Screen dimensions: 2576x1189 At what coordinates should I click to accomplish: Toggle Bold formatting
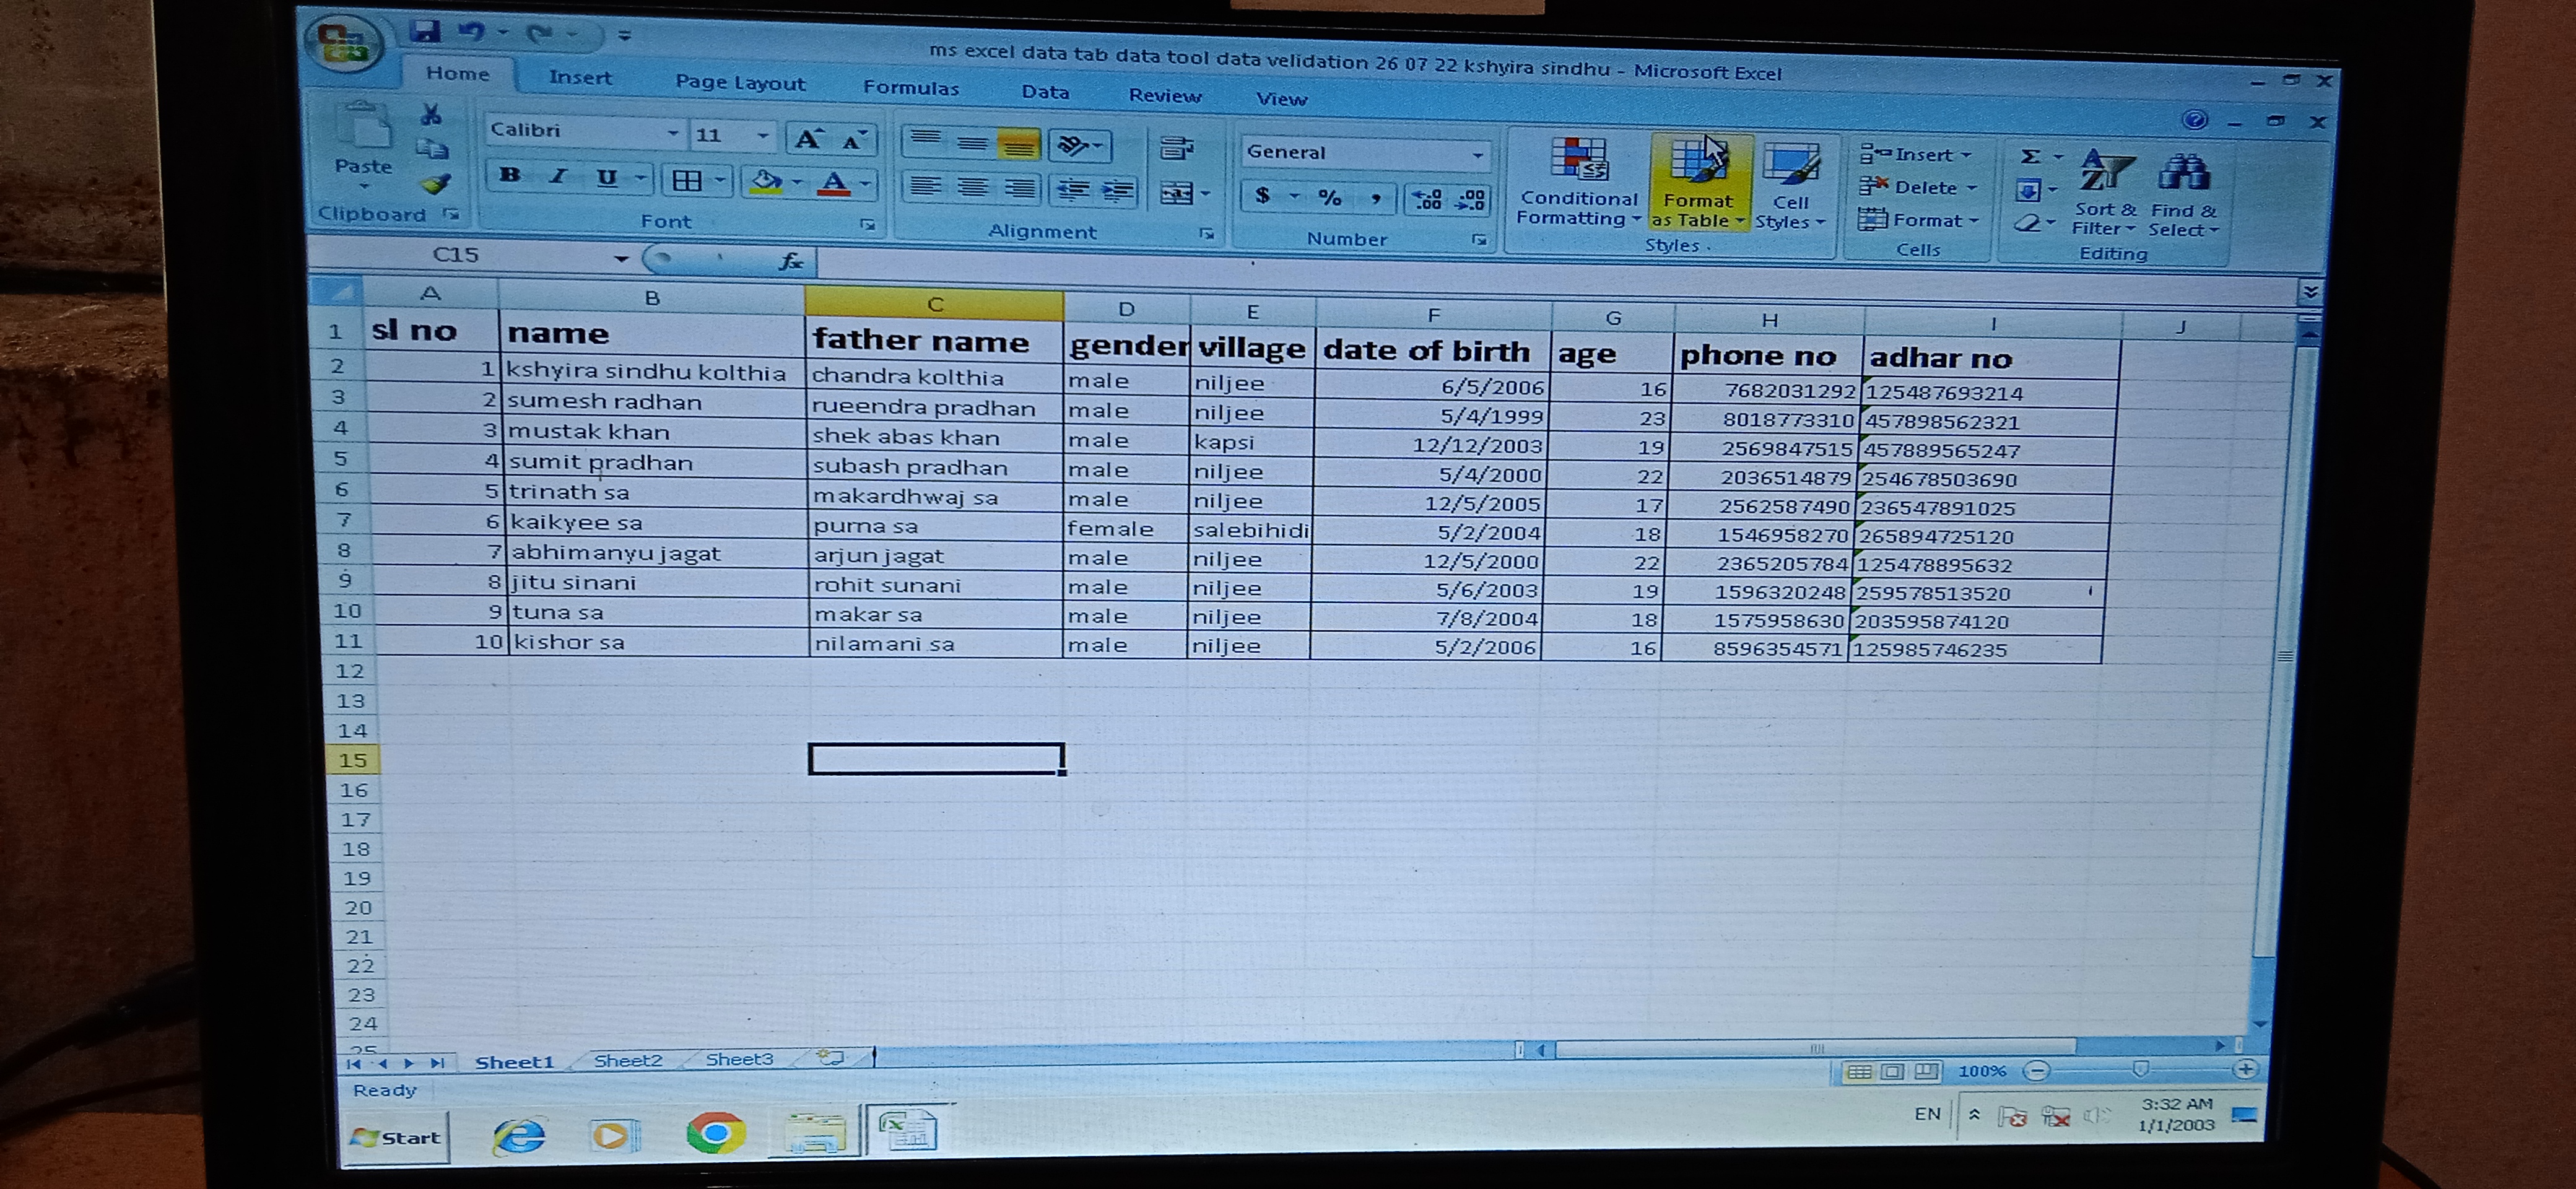click(x=510, y=176)
